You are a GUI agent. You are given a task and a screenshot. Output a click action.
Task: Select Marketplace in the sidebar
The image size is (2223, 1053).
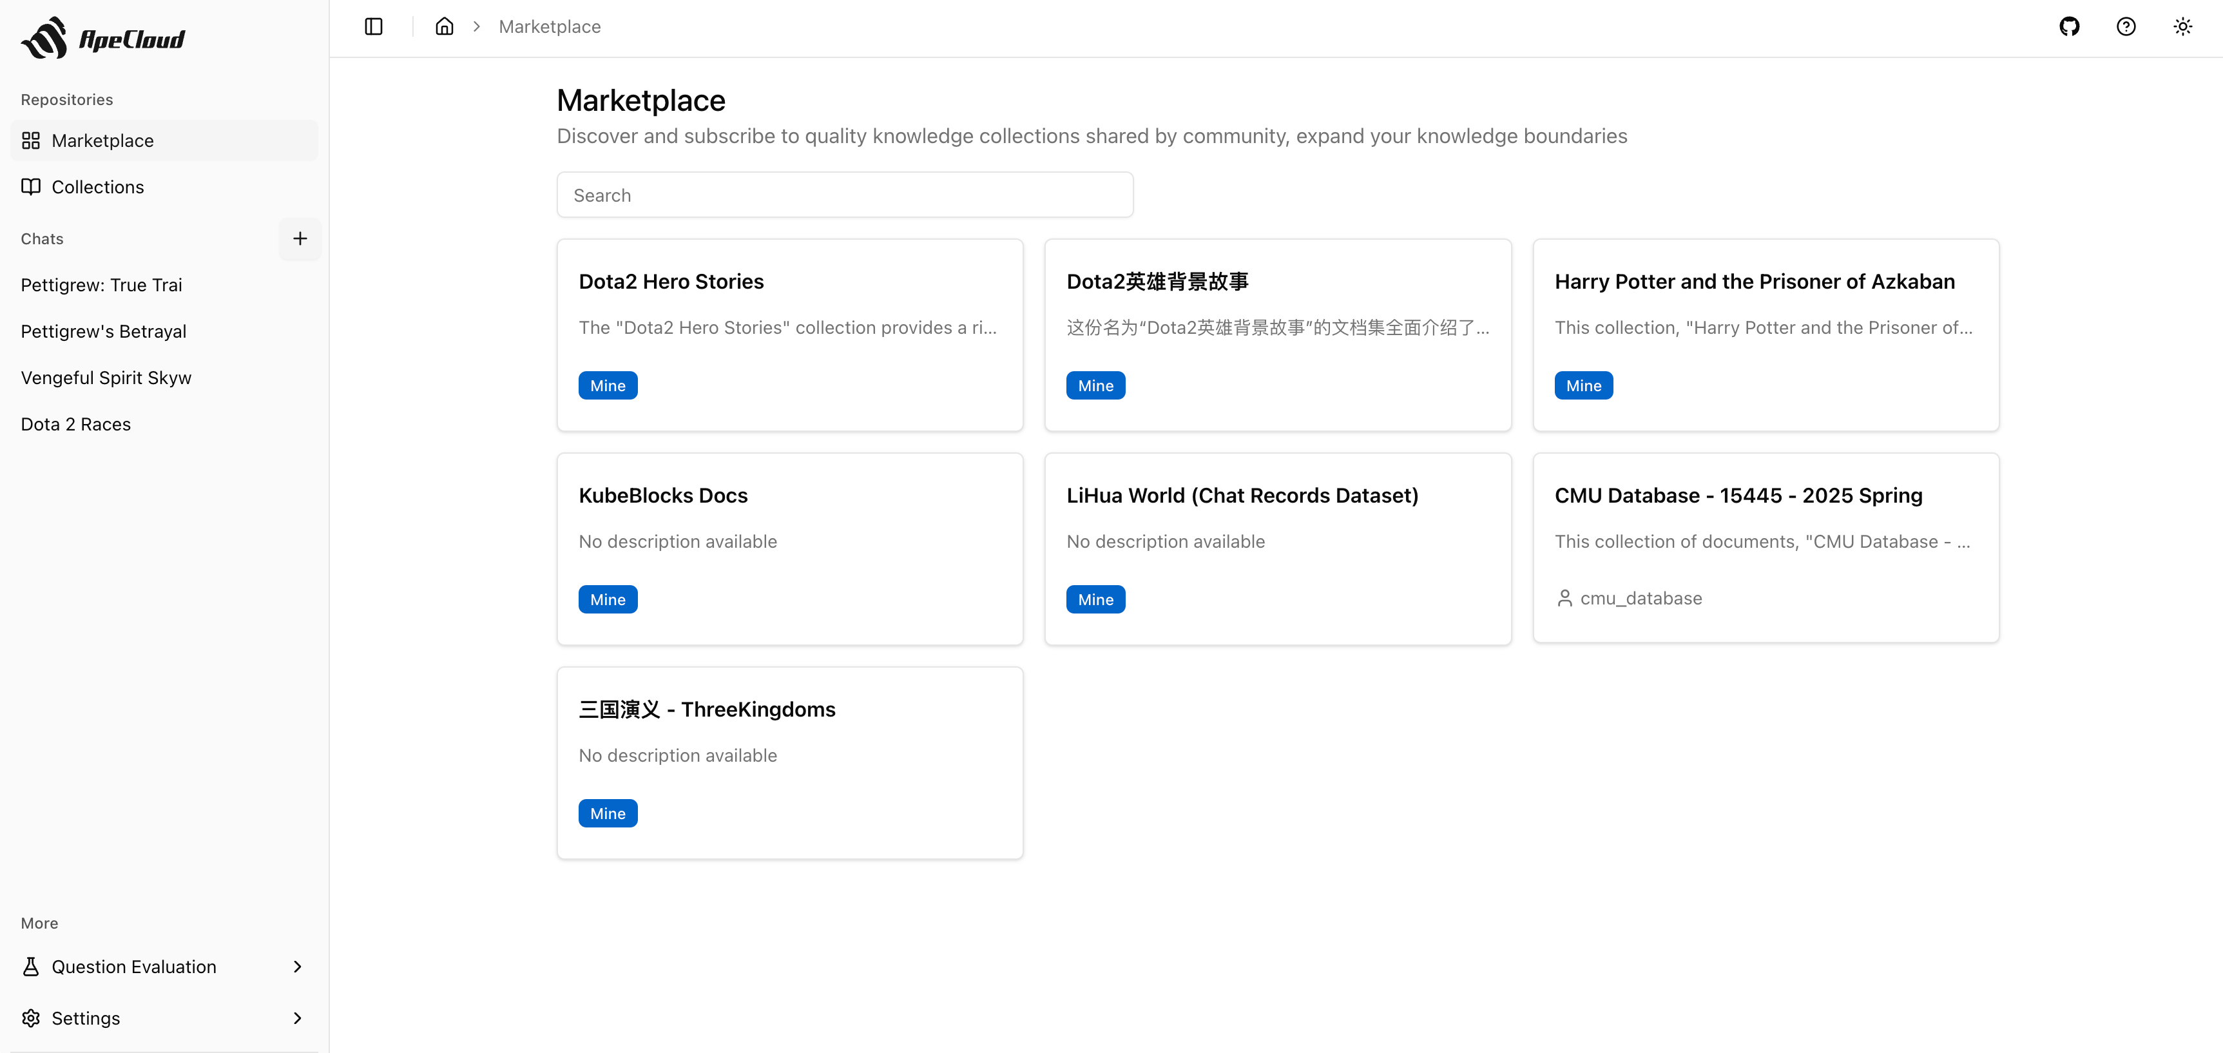point(164,140)
